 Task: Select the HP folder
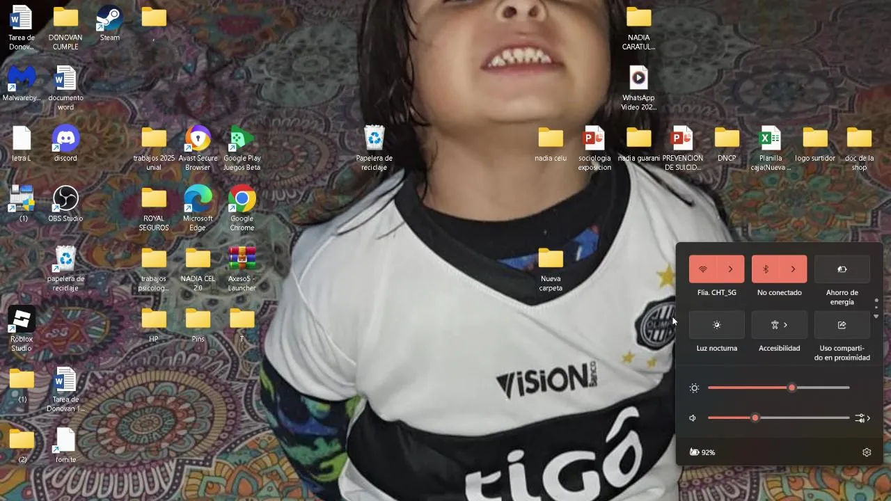[154, 325]
